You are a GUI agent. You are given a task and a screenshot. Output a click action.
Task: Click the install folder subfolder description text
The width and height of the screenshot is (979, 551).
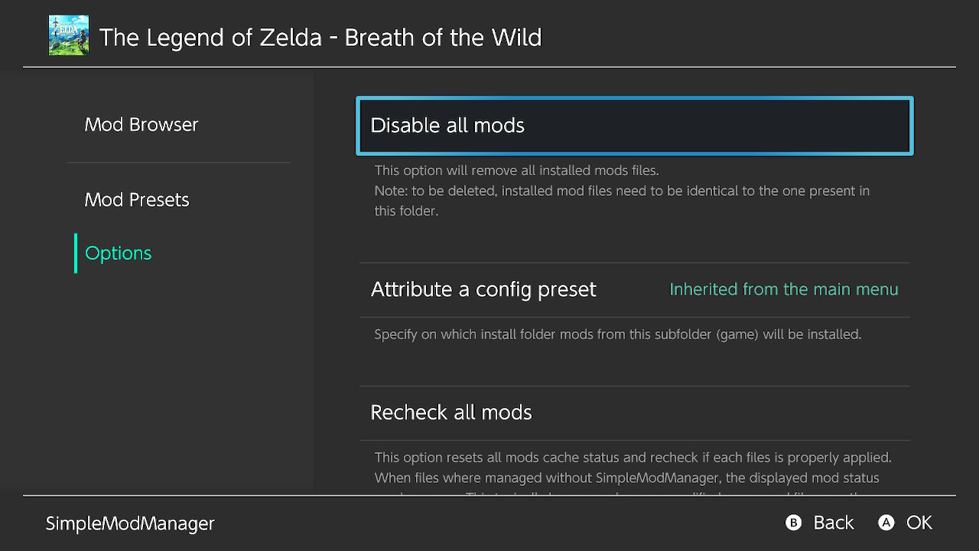click(618, 334)
